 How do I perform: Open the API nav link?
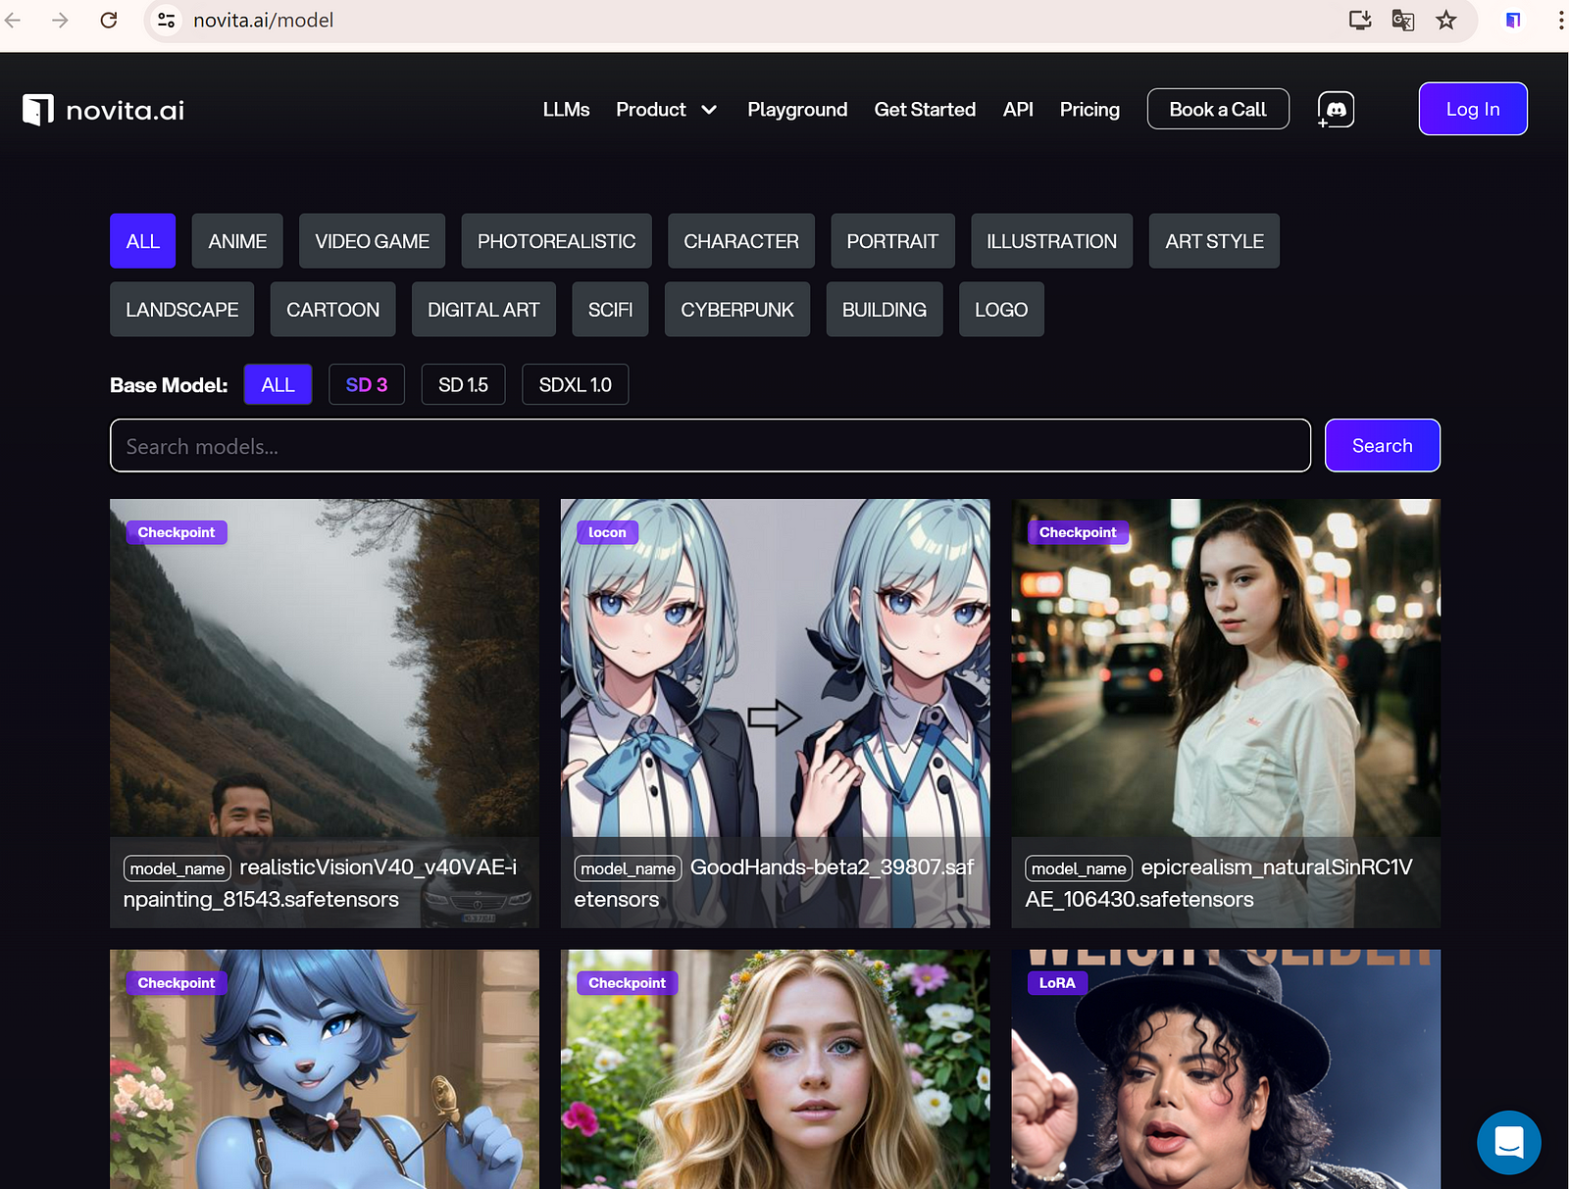coord(1018,110)
